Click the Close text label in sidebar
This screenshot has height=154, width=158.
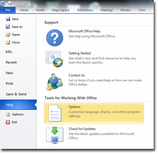(x=16, y=42)
